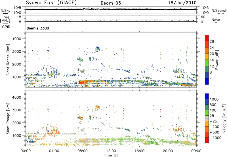Click the Slant Range title of the velocity panel
The image size is (227, 157).
[x=8, y=118]
